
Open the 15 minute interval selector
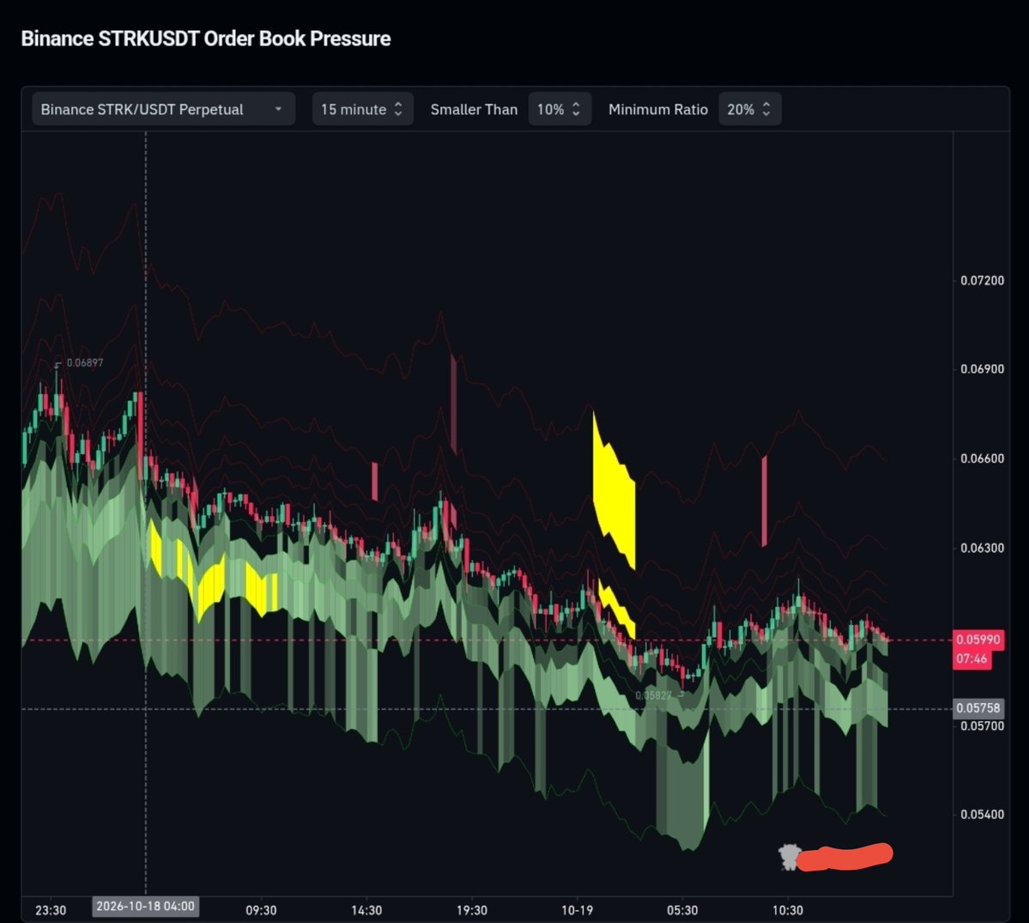(362, 109)
